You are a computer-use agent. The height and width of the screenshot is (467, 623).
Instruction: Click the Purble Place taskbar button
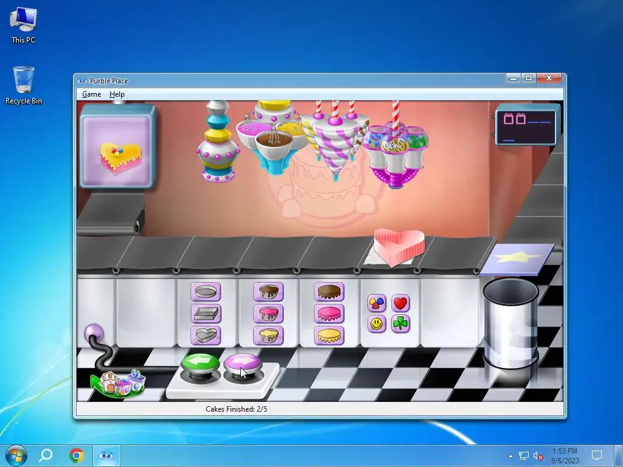[x=106, y=455]
